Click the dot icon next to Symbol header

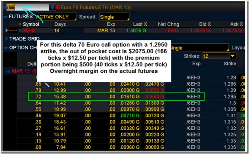coord(20,24)
